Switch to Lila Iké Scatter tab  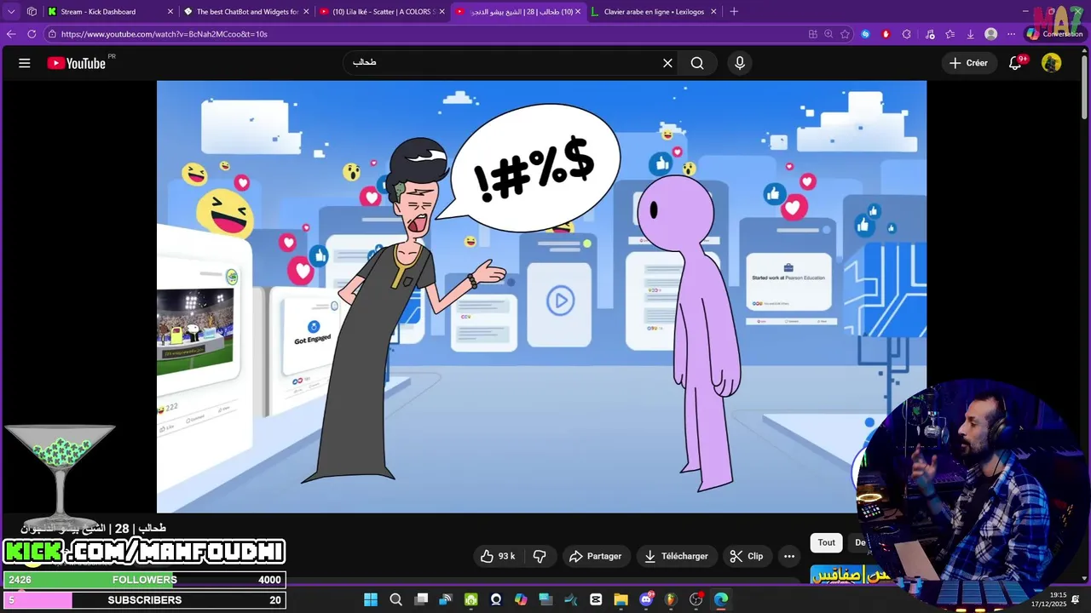[x=384, y=12]
